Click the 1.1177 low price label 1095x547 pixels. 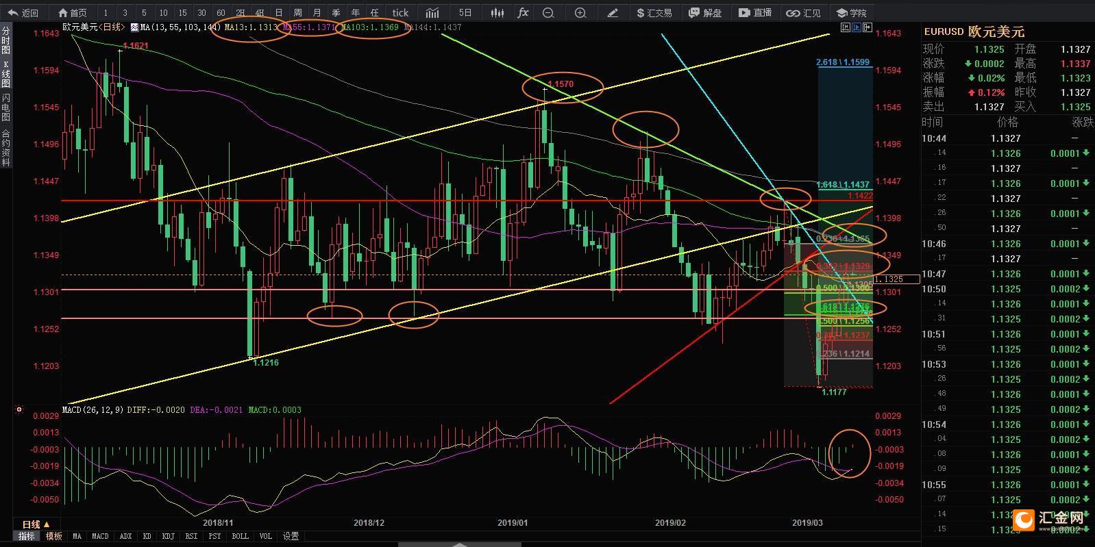coord(834,392)
